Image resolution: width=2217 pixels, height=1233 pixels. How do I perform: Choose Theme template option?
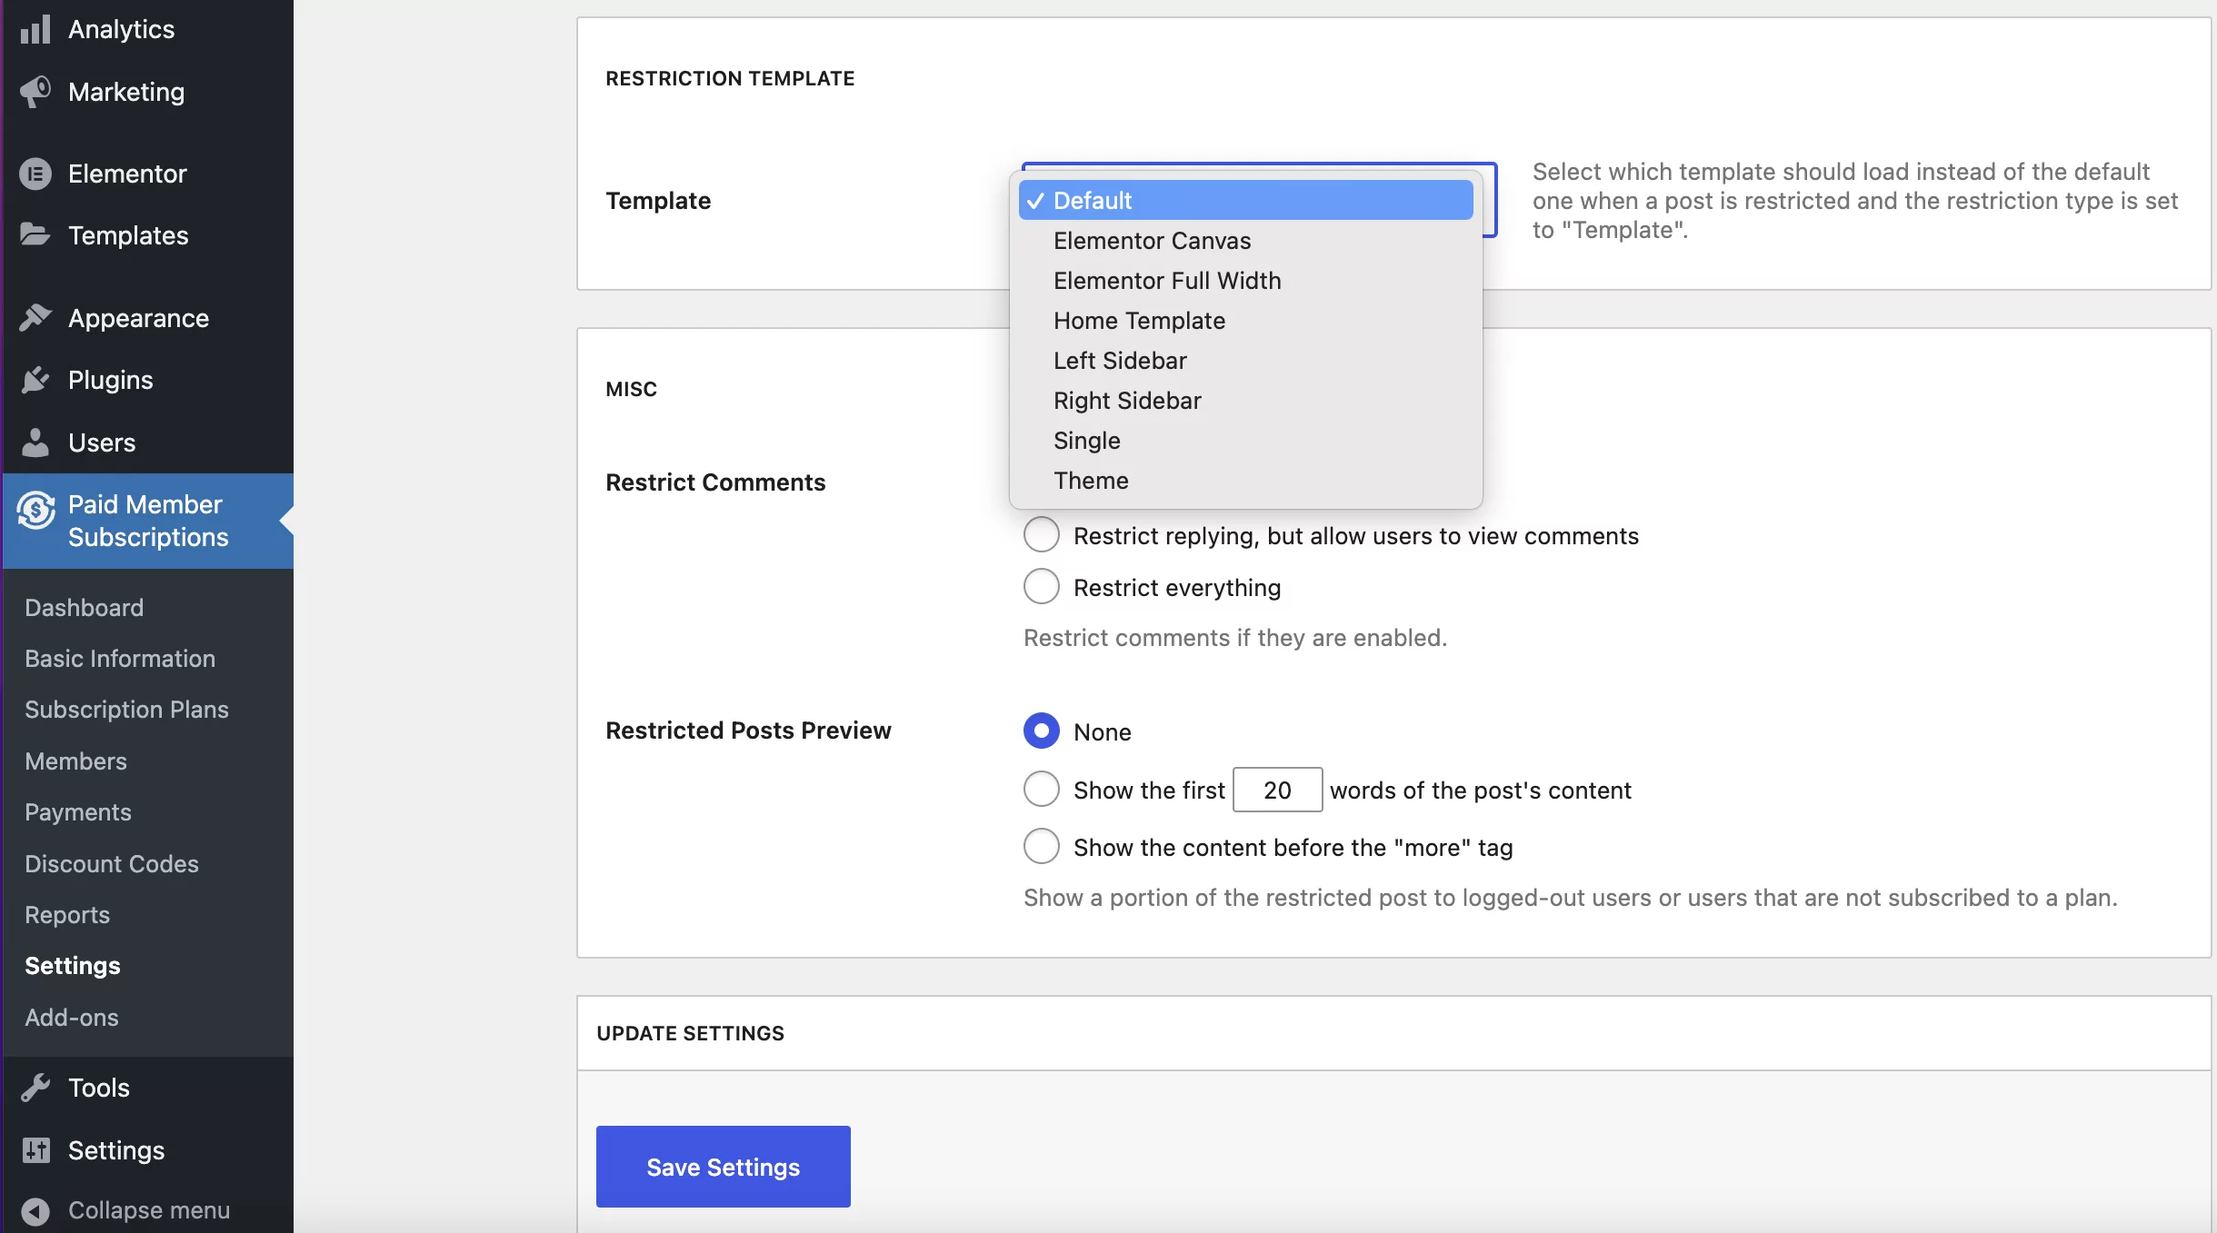1246,481
